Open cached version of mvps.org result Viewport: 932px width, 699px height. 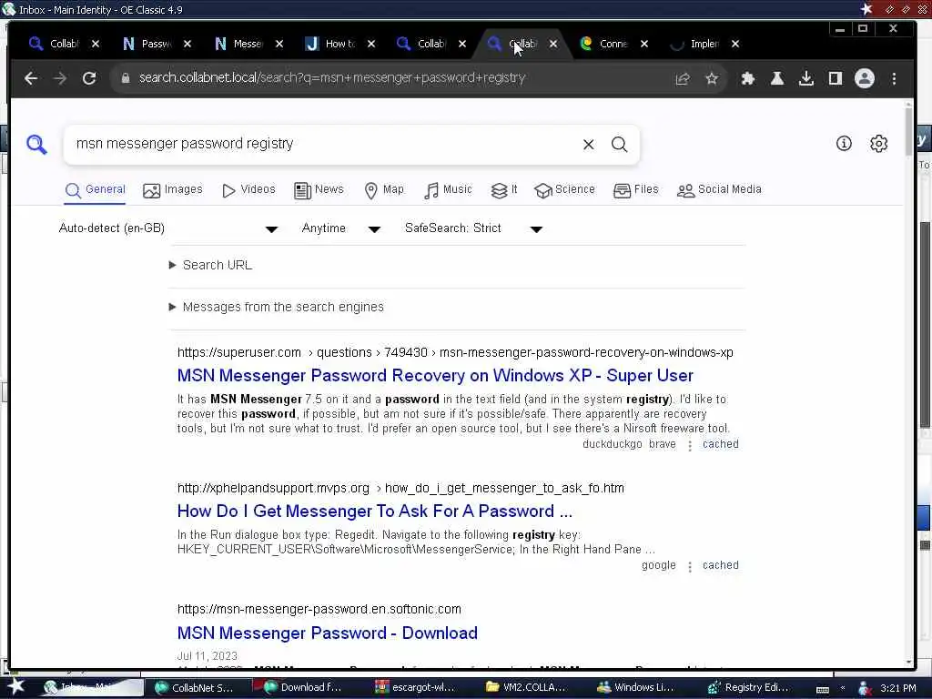point(721,566)
